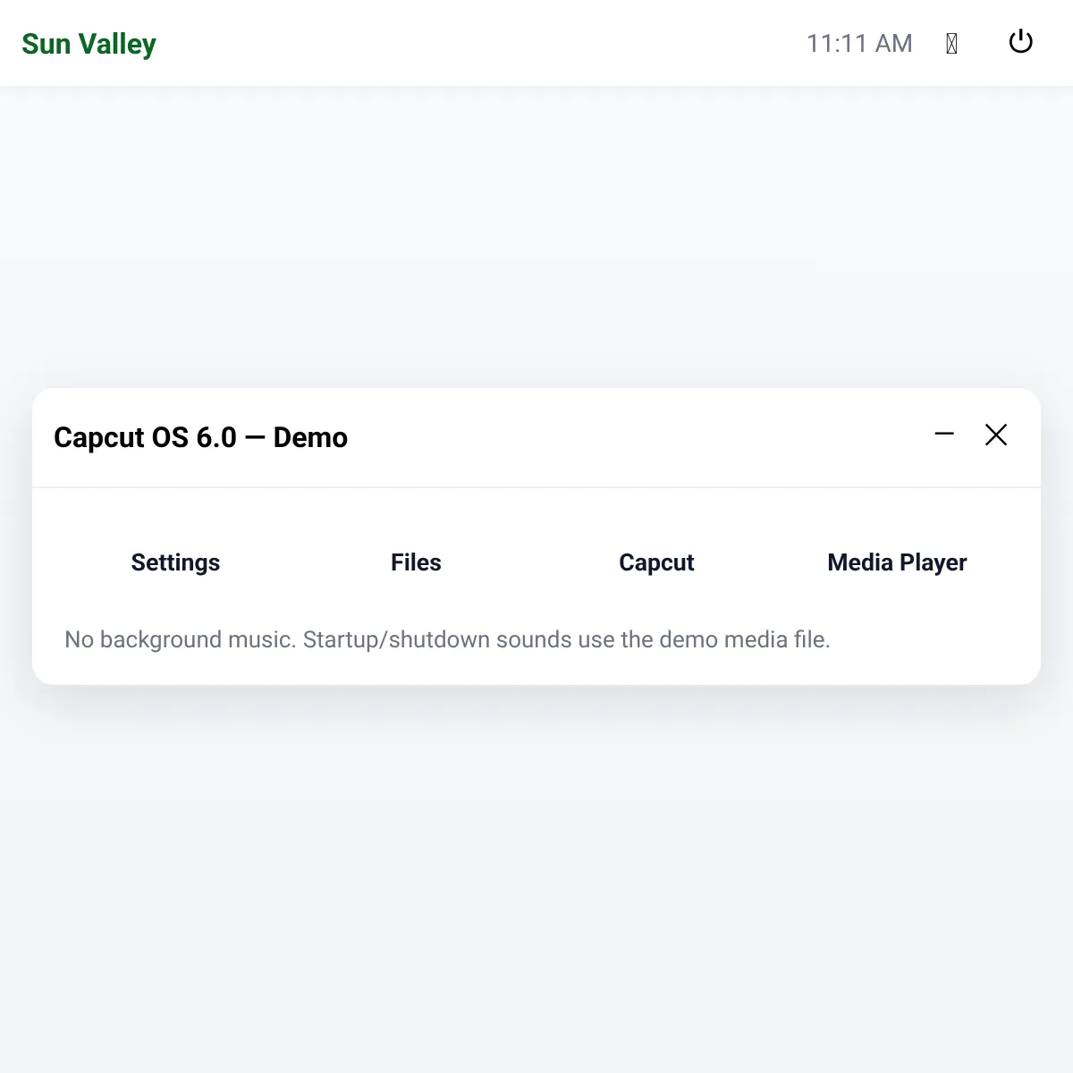Viewport: 1073px width, 1073px height.
Task: Click the dash icon in the window header
Action: [944, 435]
